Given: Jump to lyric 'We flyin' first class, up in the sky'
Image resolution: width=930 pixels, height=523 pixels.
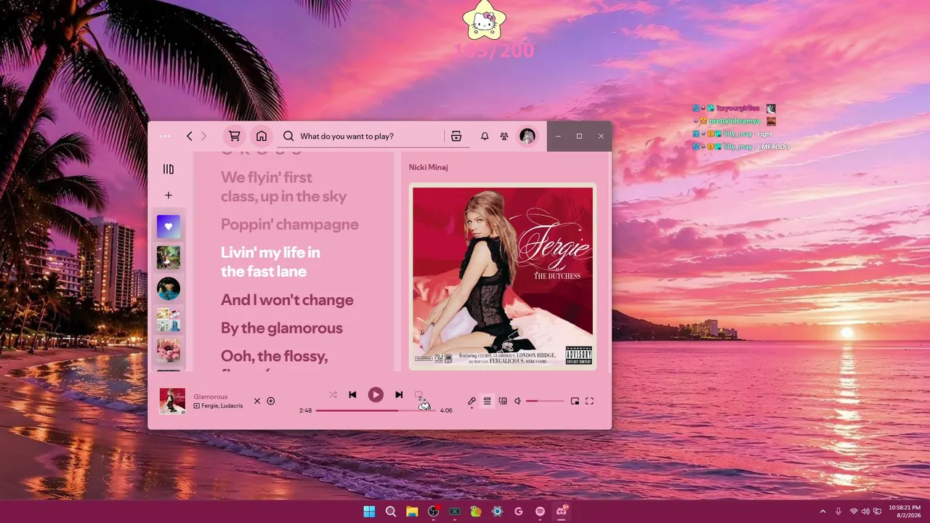Looking at the screenshot, I should [x=284, y=187].
